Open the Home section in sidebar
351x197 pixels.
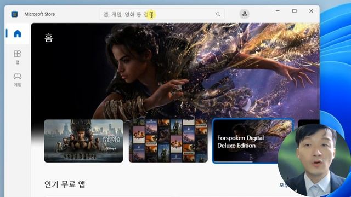point(17,34)
